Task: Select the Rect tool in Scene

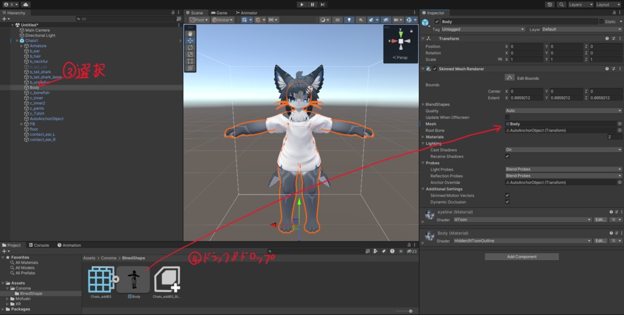Action: tap(190, 62)
